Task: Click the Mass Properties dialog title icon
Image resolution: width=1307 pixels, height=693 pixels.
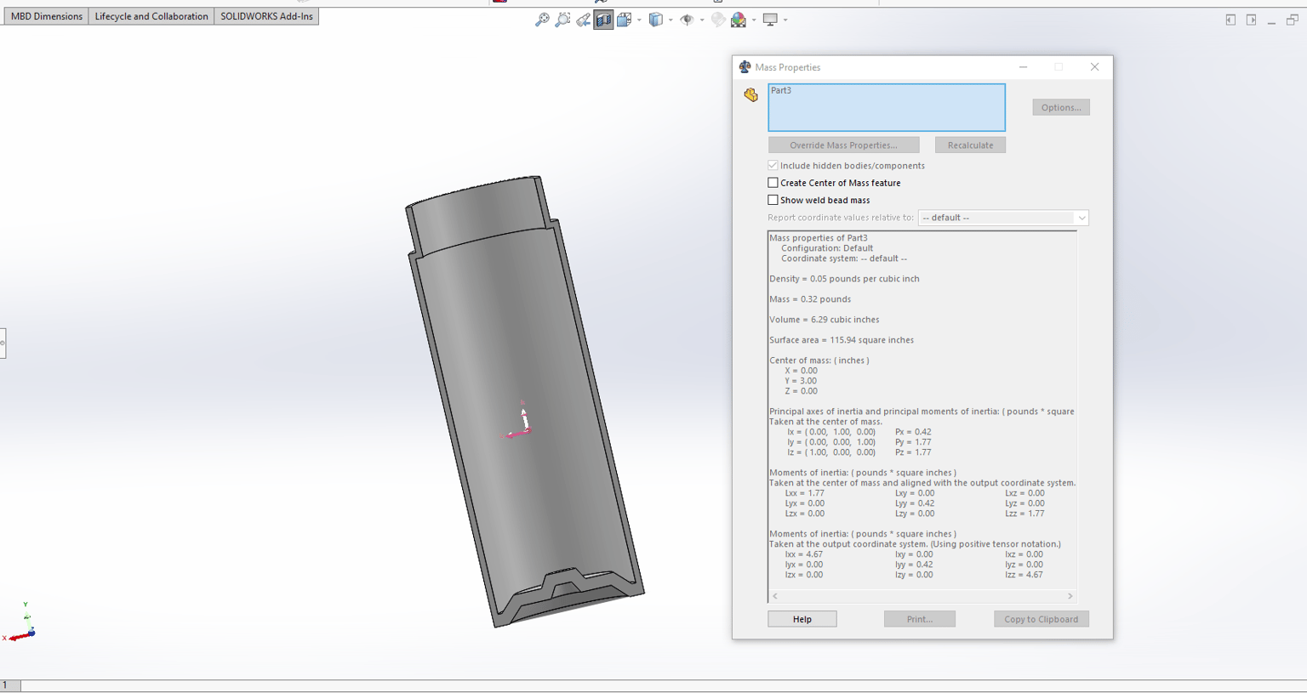Action: pos(745,67)
